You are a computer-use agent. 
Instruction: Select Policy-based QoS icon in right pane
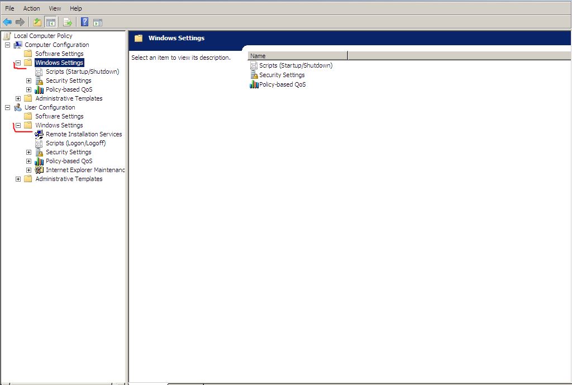[254, 84]
